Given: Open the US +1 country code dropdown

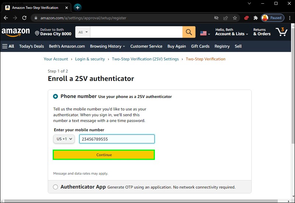Looking at the screenshot, I should pyautogui.click(x=64, y=139).
